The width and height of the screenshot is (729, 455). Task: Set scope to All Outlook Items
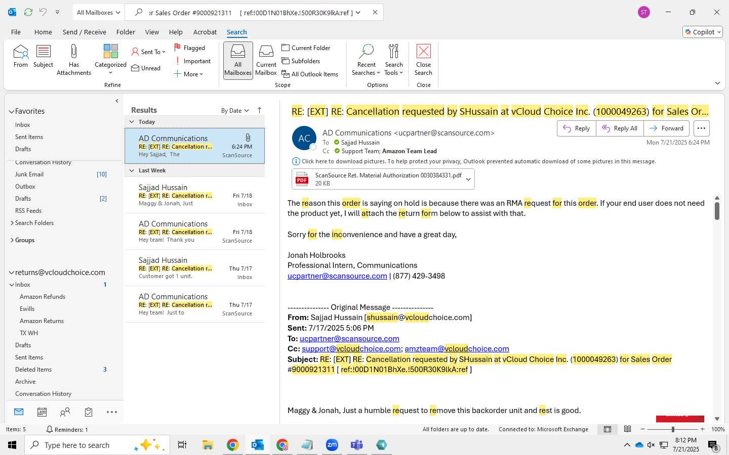pos(310,74)
